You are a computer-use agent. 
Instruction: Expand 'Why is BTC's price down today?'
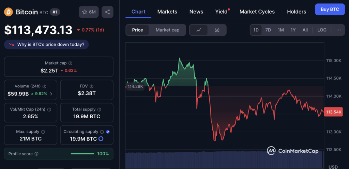(x=46, y=45)
